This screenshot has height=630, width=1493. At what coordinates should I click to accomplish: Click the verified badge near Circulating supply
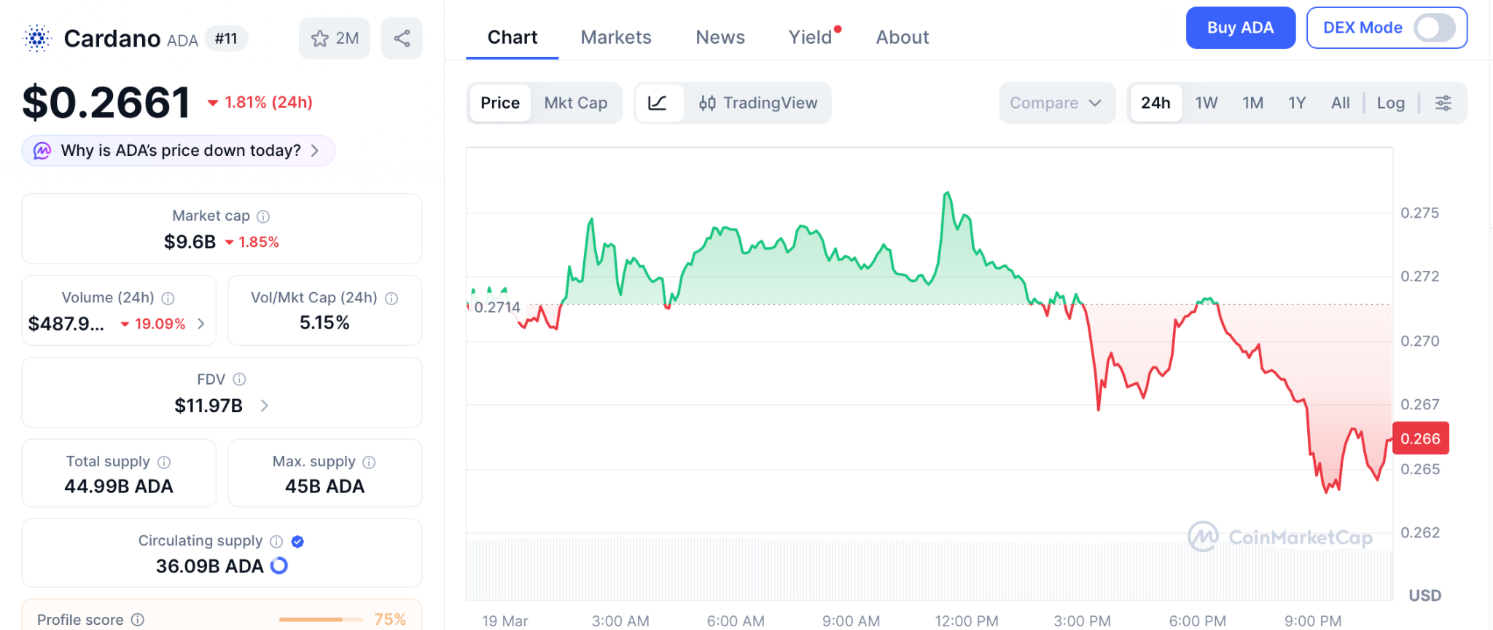(x=297, y=541)
